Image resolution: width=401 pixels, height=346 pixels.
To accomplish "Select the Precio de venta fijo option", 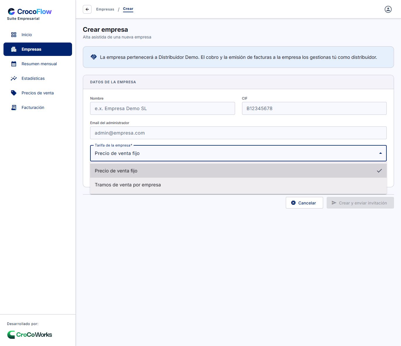I will coord(238,171).
